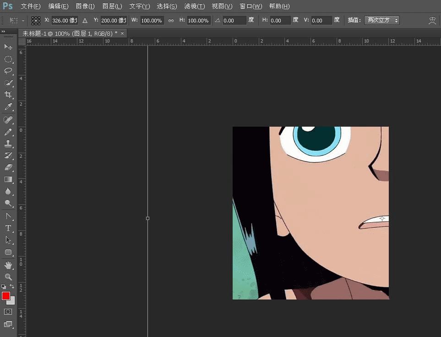Toggle Quick Mask mode
The width and height of the screenshot is (441, 337).
[x=8, y=311]
